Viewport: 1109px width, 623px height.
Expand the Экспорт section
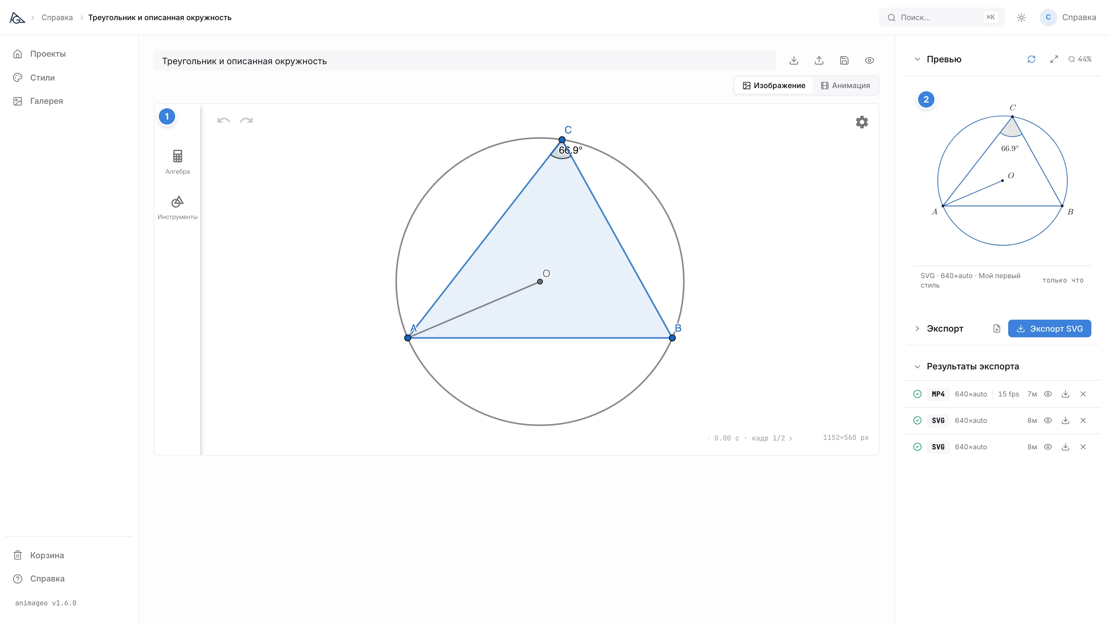[917, 328]
